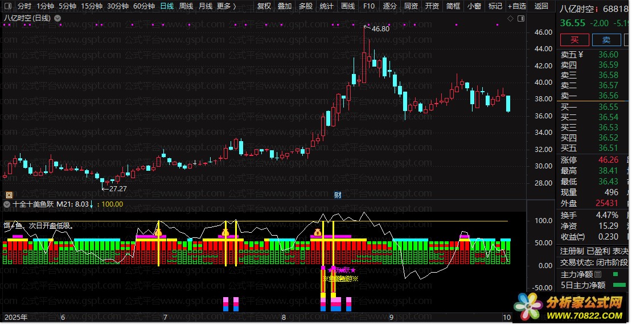632x325 pixels.
Task: Click the M21: 8.03 indicator value
Action: pos(72,204)
